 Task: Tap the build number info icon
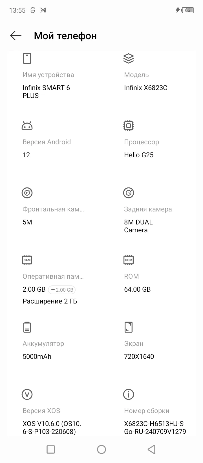(129, 394)
